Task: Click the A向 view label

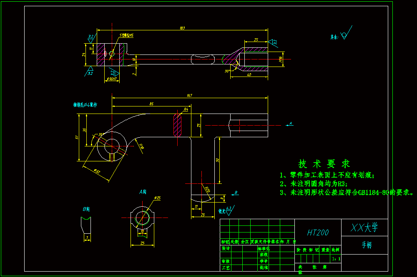Action: [x=143, y=192]
